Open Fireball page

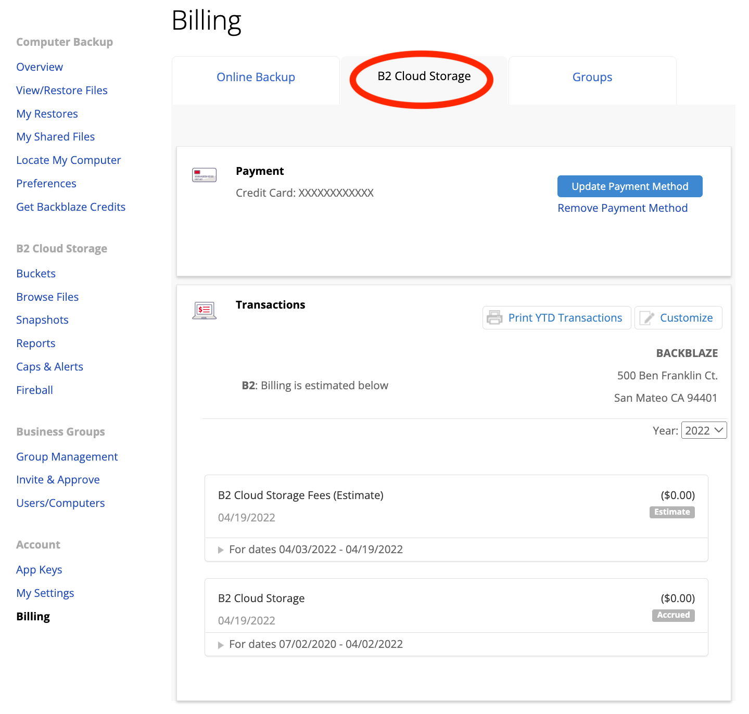[34, 390]
